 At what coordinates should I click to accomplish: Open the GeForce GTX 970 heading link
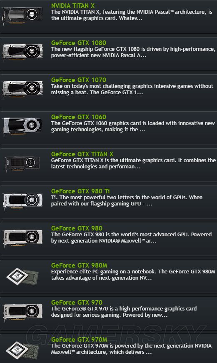coord(77,302)
